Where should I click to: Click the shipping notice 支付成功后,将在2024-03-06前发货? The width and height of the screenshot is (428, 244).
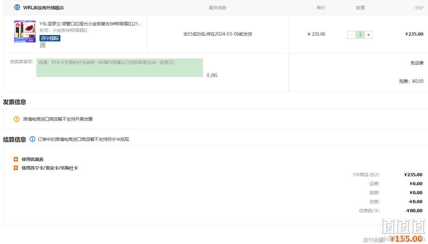tap(218, 34)
